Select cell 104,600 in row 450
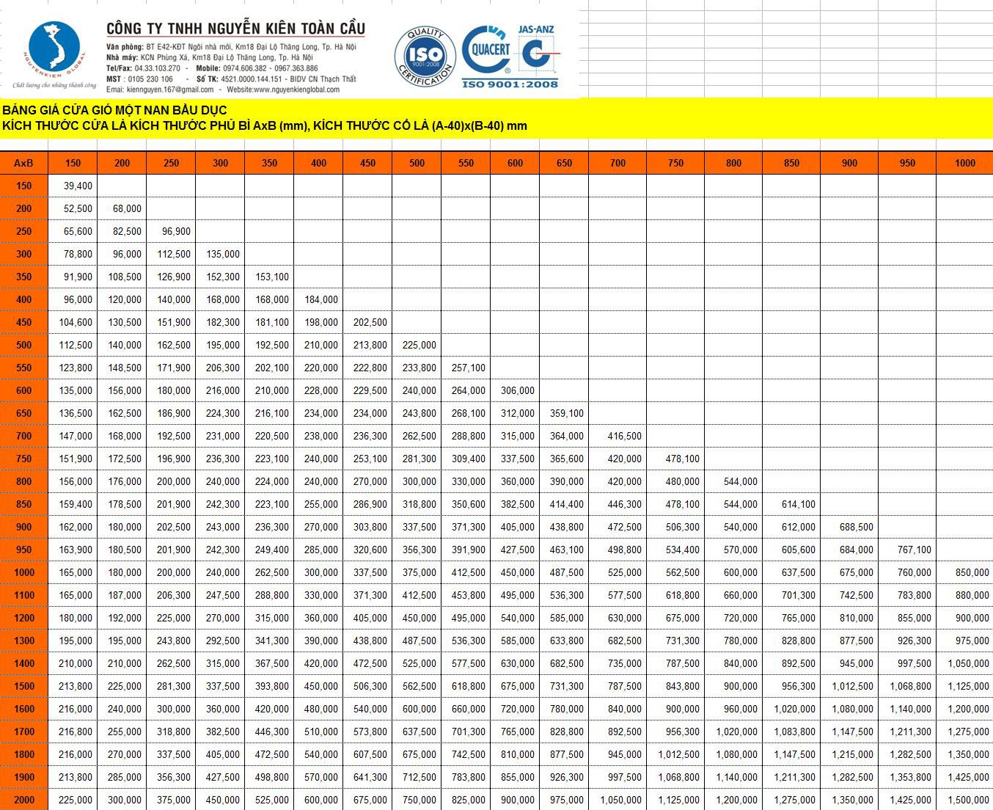The height and width of the screenshot is (810, 993). click(73, 322)
